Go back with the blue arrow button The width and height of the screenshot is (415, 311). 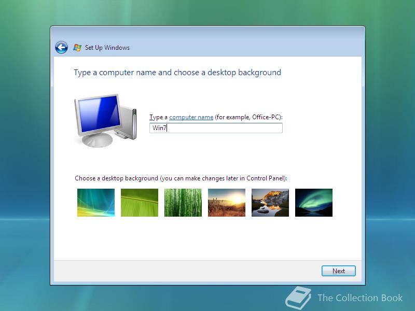[x=61, y=48]
